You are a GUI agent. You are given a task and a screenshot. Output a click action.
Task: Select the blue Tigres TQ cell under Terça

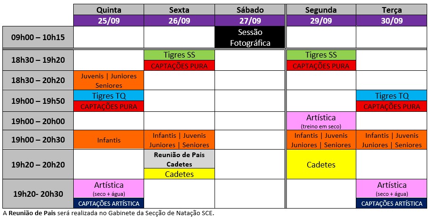392,96
